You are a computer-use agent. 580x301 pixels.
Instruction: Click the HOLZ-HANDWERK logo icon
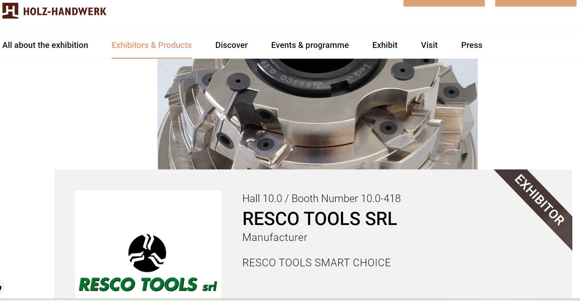pyautogui.click(x=10, y=11)
